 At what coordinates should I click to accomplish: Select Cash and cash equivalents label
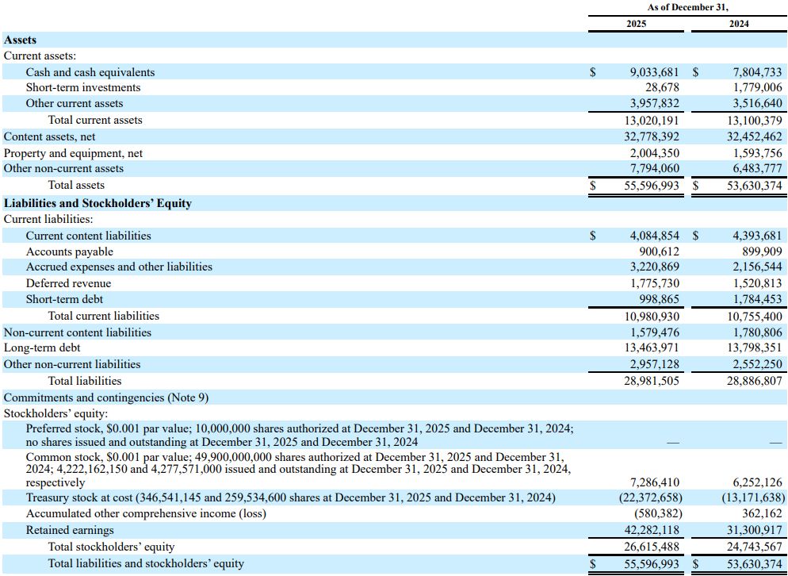(x=90, y=72)
